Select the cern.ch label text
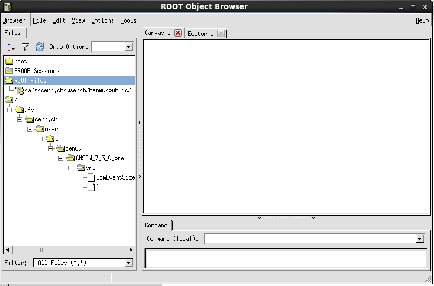The width and height of the screenshot is (434, 286). [46, 119]
